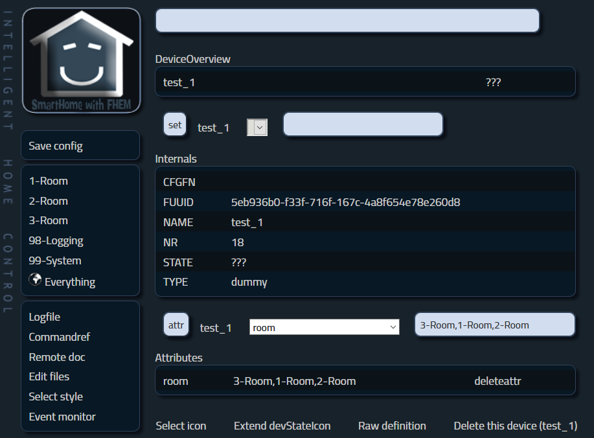Click the SmartHome with FHEM logo
The height and width of the screenshot is (438, 594).
pos(81,61)
